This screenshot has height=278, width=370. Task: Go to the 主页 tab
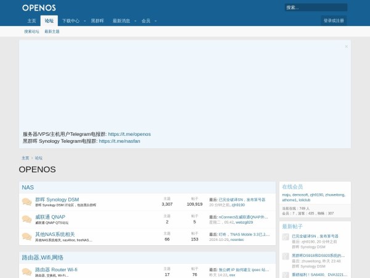31,20
